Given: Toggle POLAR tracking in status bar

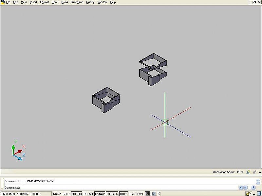Looking at the screenshot, I should [88, 194].
